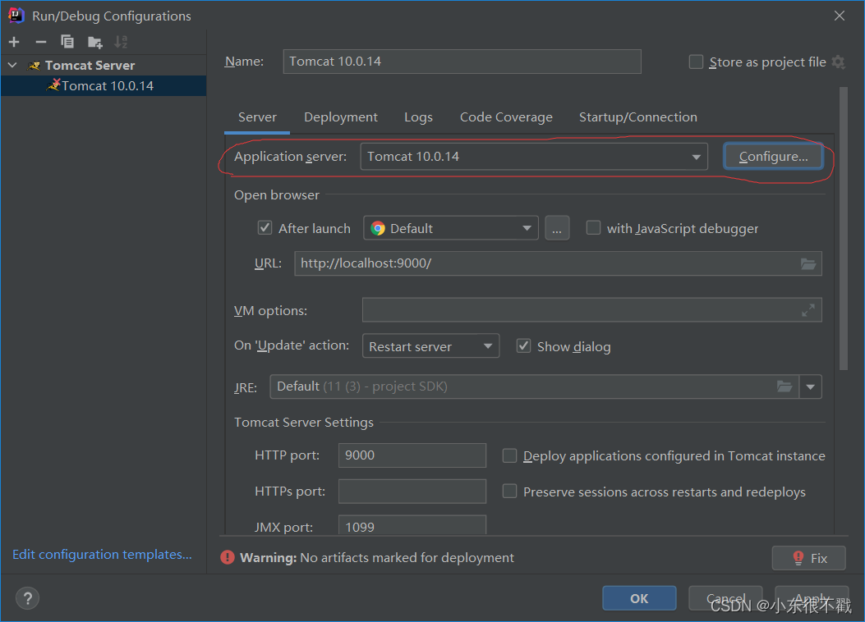Enable Store as project file checkbox
Viewport: 865px width, 622px height.
pos(697,62)
